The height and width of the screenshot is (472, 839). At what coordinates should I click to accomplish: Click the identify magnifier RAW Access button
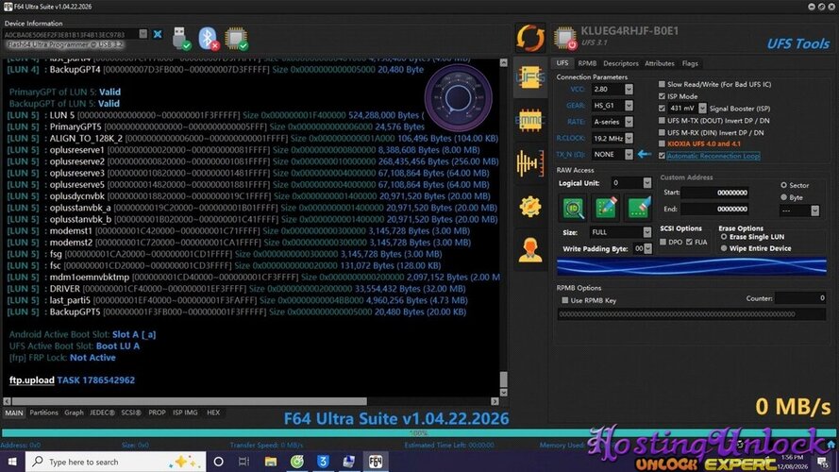[x=573, y=209]
